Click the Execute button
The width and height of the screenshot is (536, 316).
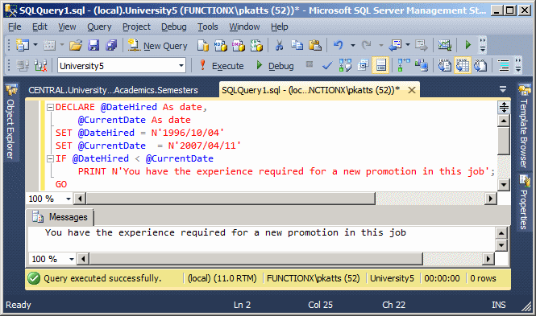point(221,65)
